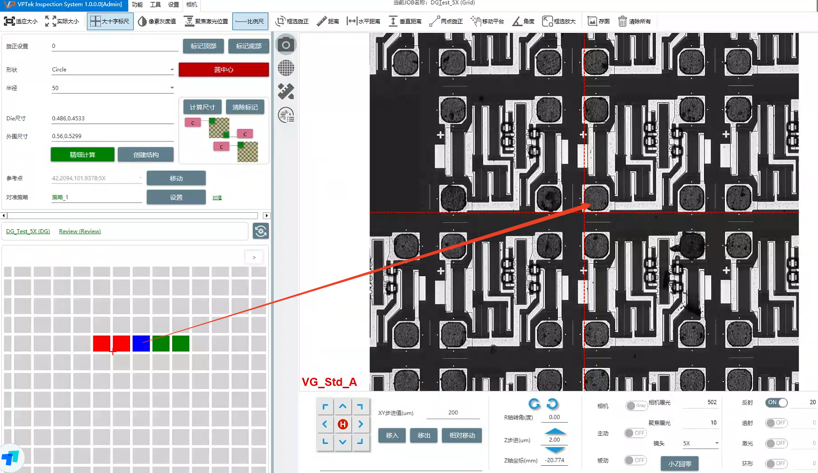Click the blue die cell in grid
Screen dimensions: 818x473
pos(141,344)
